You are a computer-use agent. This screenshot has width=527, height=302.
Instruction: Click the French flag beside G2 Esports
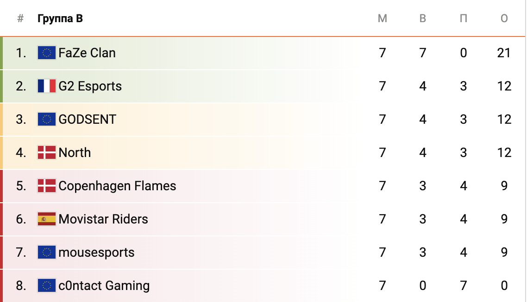46,86
